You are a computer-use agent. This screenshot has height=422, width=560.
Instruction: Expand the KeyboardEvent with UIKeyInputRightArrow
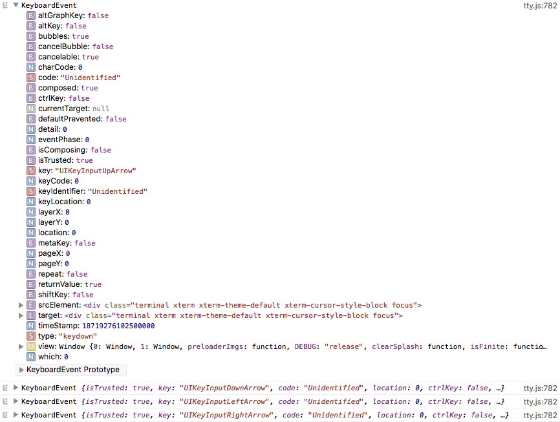click(x=14, y=414)
